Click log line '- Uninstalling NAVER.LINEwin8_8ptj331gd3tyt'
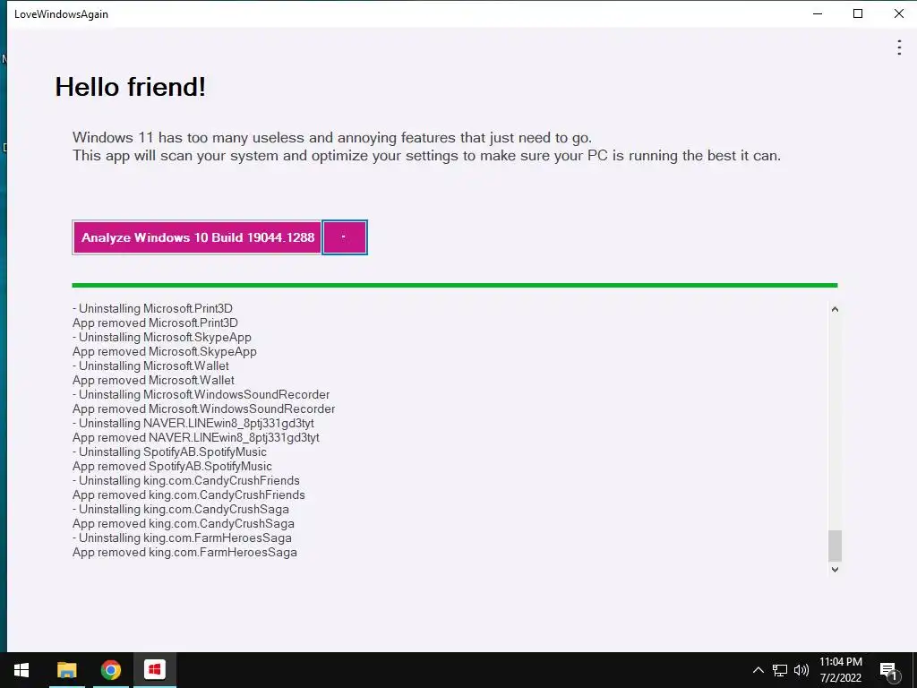The height and width of the screenshot is (688, 917). 193,423
